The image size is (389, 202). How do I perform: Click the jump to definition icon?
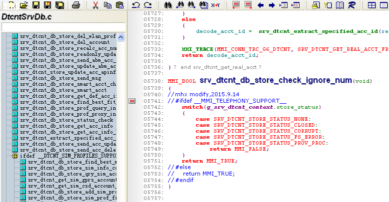[283, 4]
